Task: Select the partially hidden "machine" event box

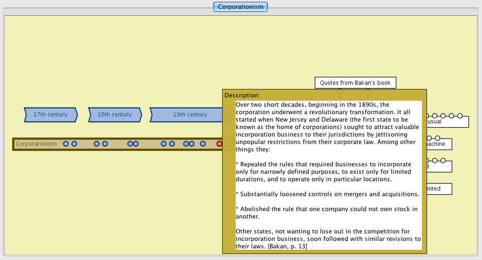Action: [x=437, y=144]
